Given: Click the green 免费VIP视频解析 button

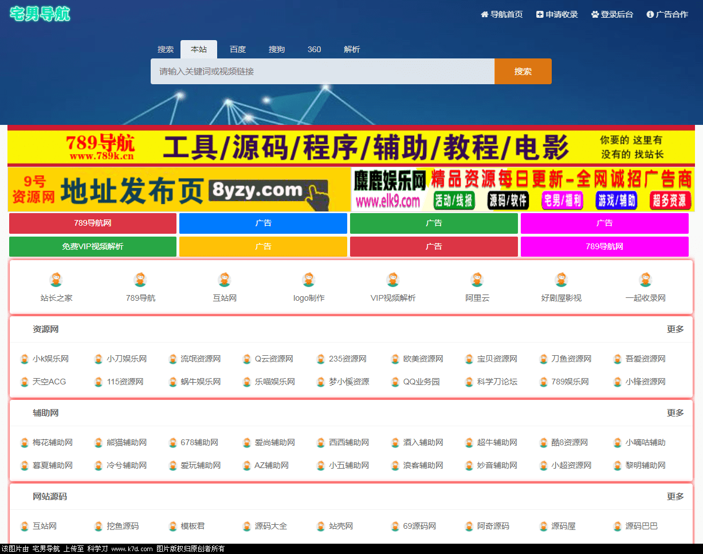Looking at the screenshot, I should pos(93,246).
